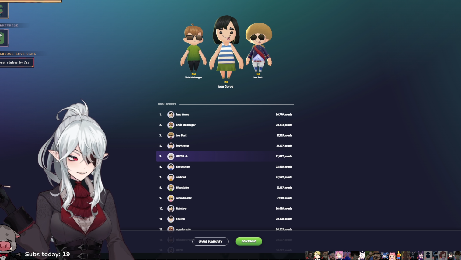
Task: Click the player name Foolish
Action: (180, 219)
